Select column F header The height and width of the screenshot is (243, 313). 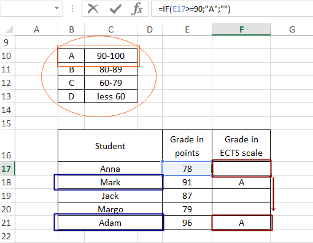pyautogui.click(x=241, y=29)
